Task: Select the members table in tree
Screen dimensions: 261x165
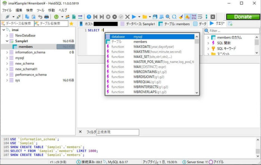Action: [x=26, y=47]
